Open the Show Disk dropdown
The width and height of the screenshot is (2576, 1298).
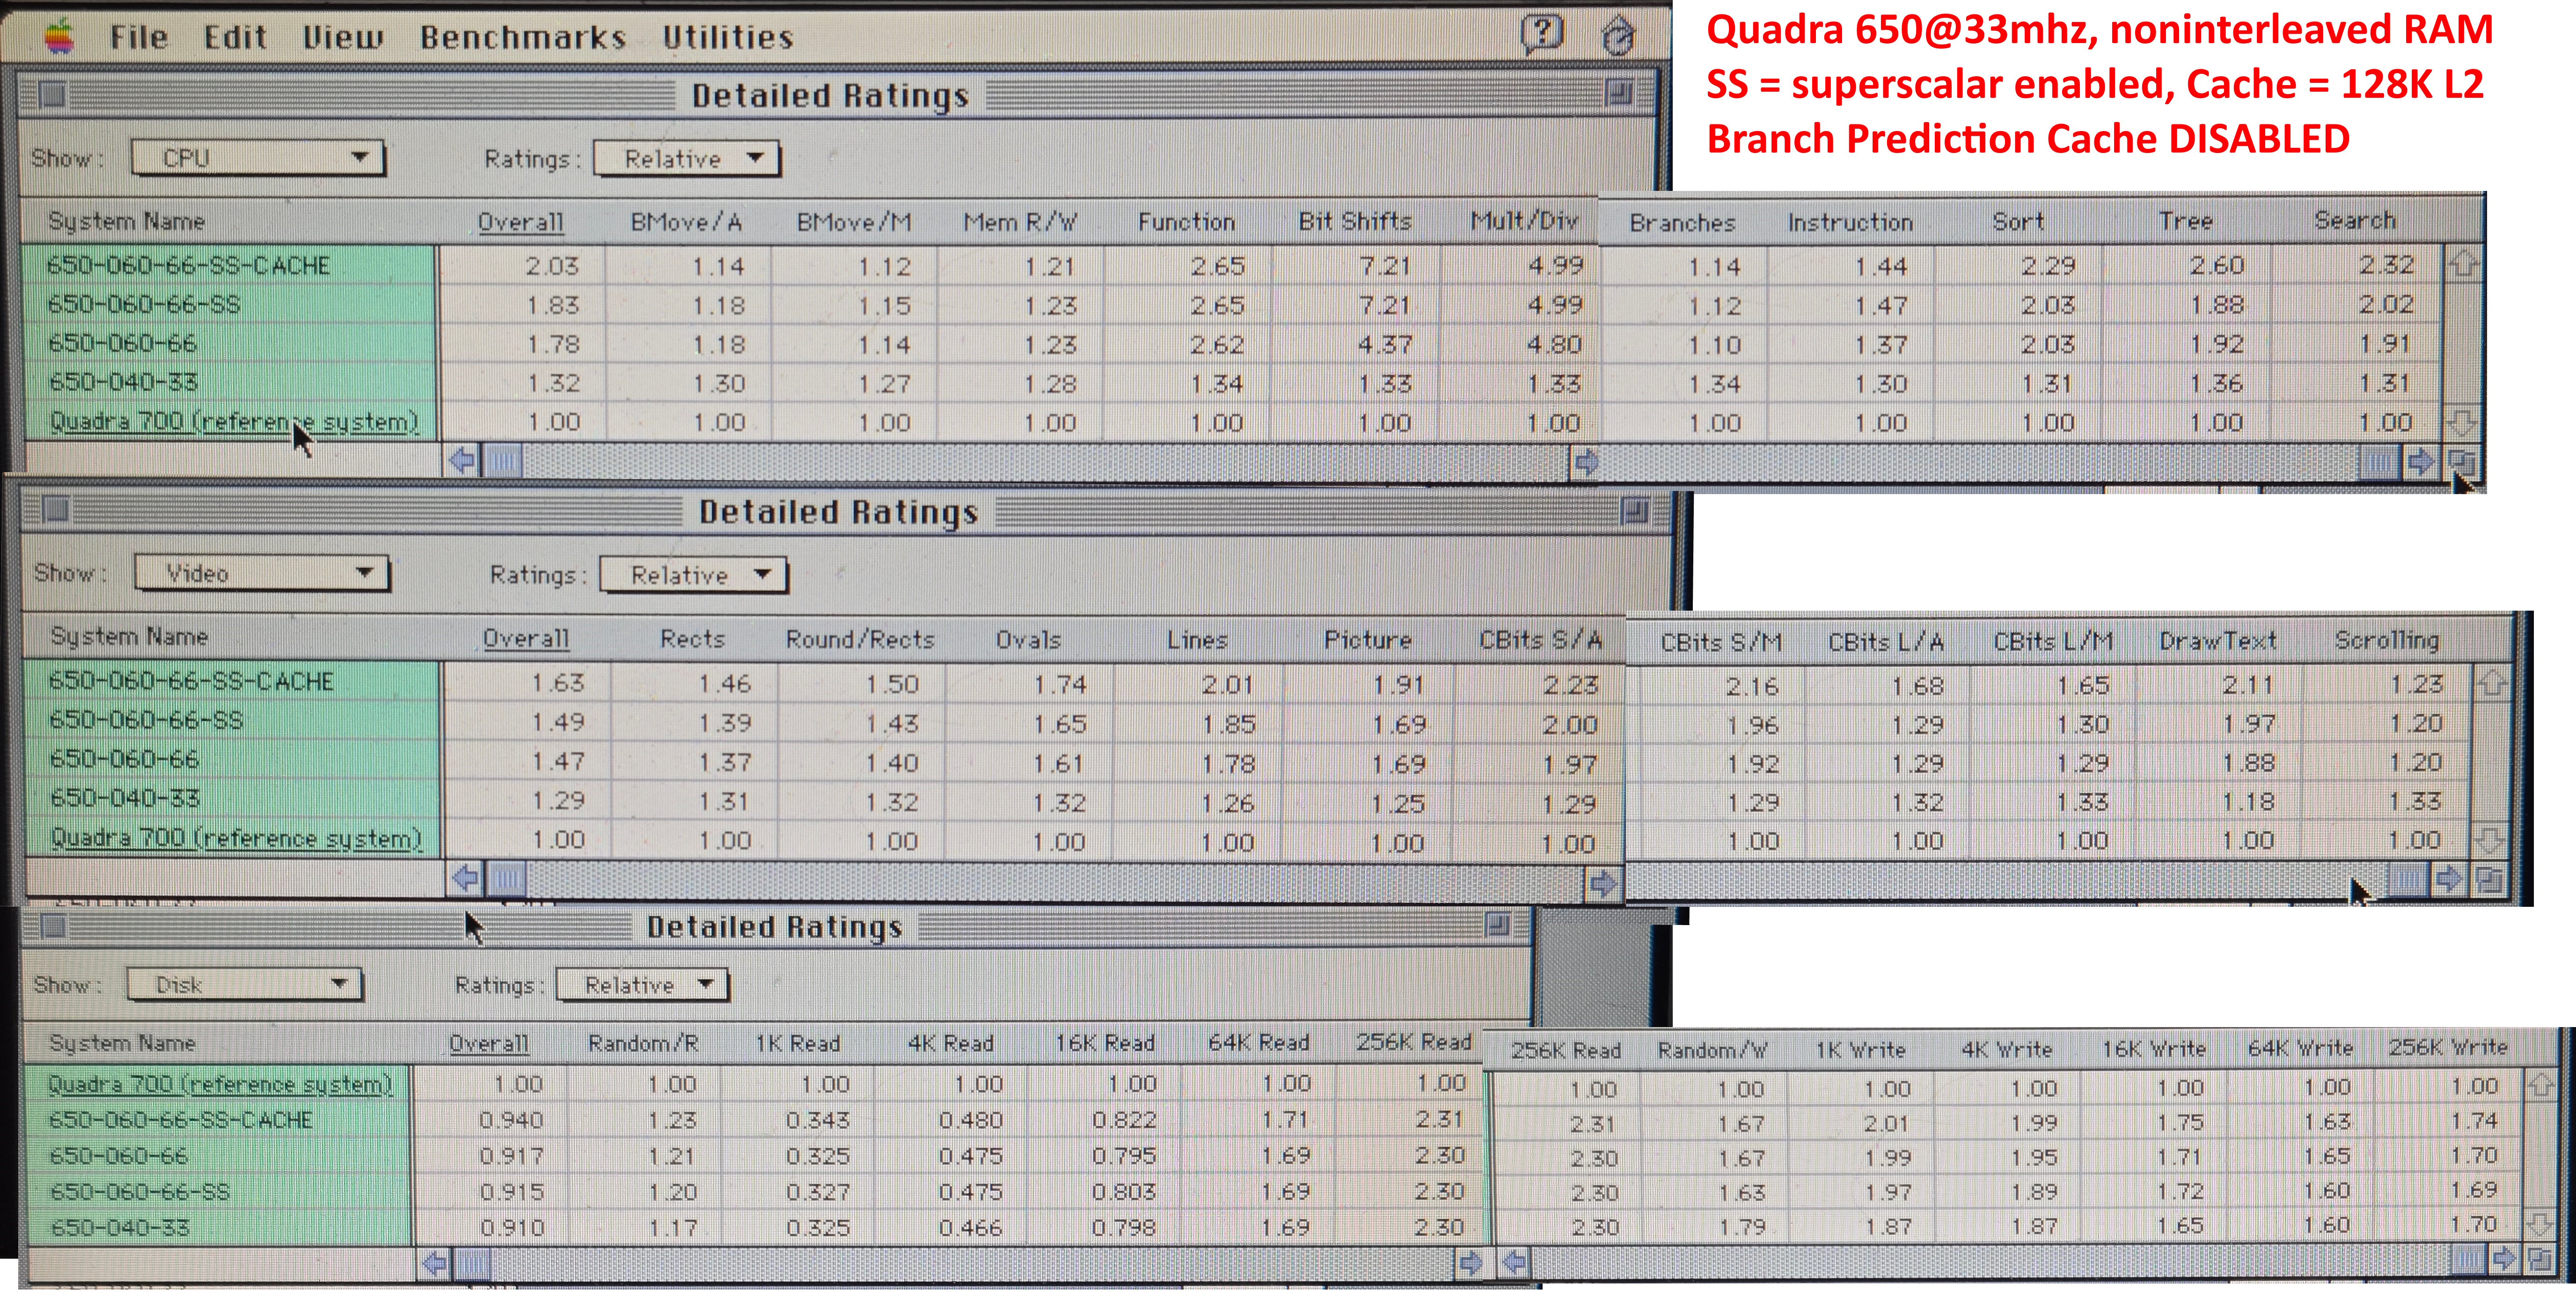point(244,985)
